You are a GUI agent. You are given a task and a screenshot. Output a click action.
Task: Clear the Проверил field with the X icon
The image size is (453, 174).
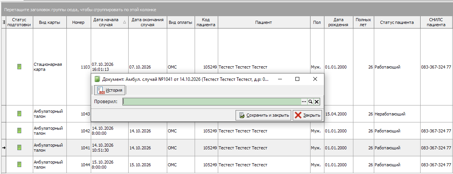[x=317, y=102]
